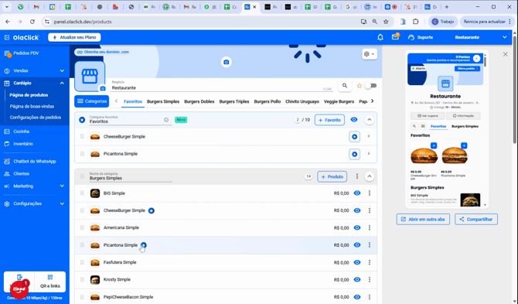Image resolution: width=518 pixels, height=304 pixels.
Task: Open Página de boas-vindas
Action: [x=32, y=107]
